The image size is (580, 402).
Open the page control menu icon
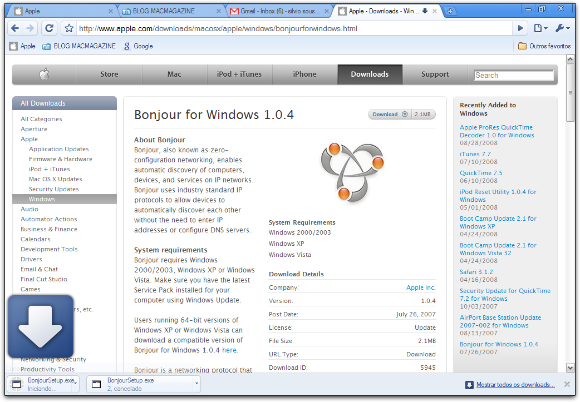pyautogui.click(x=541, y=28)
